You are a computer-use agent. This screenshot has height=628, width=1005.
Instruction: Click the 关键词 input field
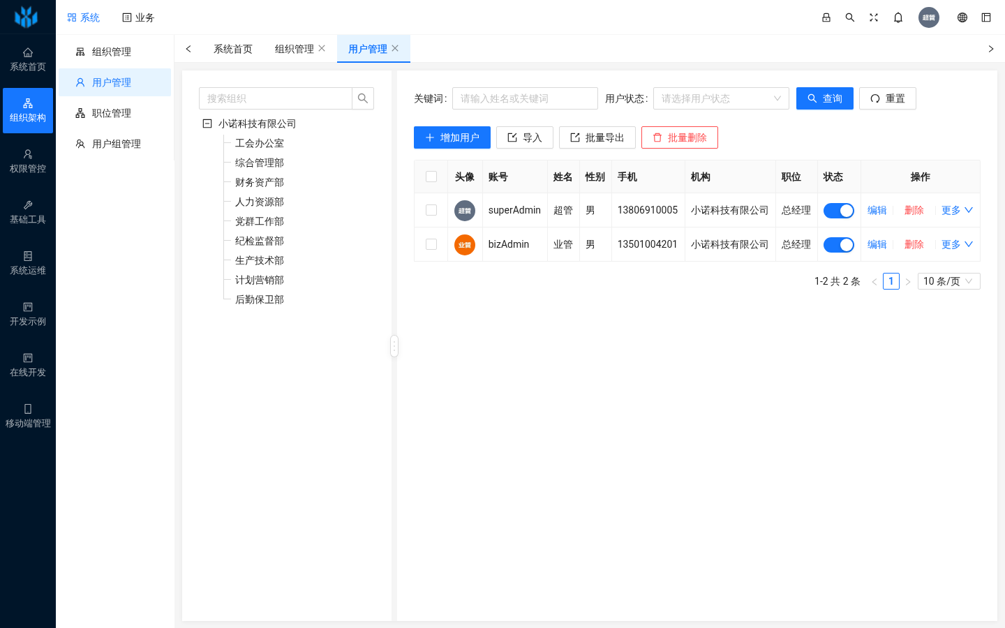tap(525, 98)
